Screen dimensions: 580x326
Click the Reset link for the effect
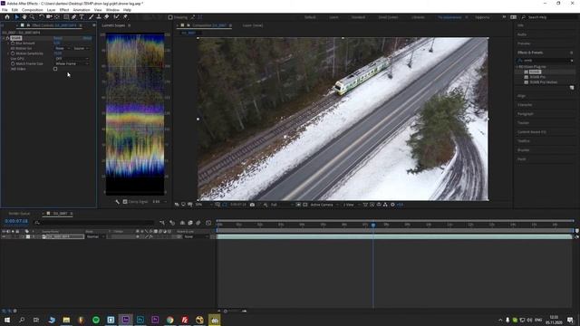(58, 38)
